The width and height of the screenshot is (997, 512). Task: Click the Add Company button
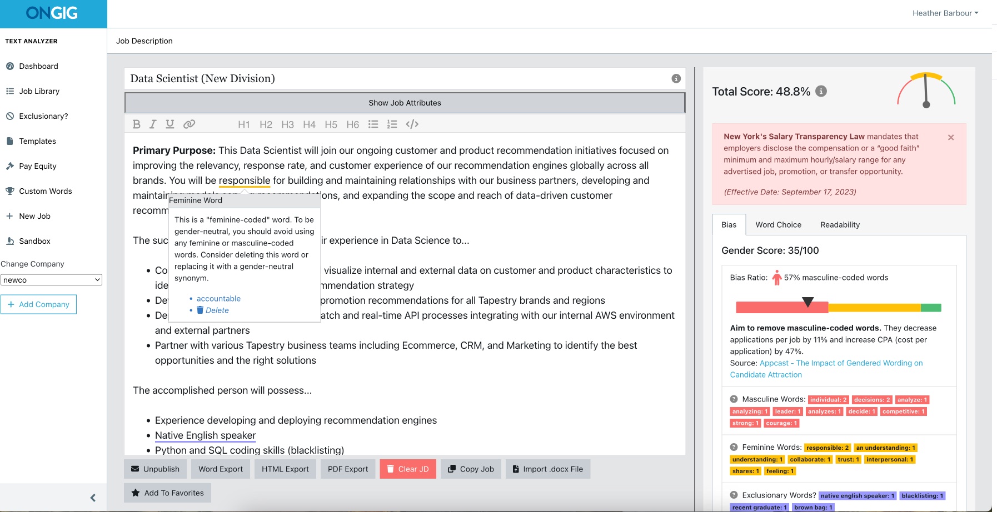coord(38,304)
